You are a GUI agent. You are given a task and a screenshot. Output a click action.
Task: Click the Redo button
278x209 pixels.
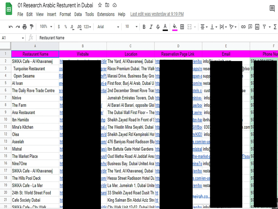pyautogui.click(x=18, y=27)
